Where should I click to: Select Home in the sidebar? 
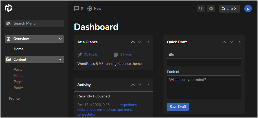pos(19,49)
